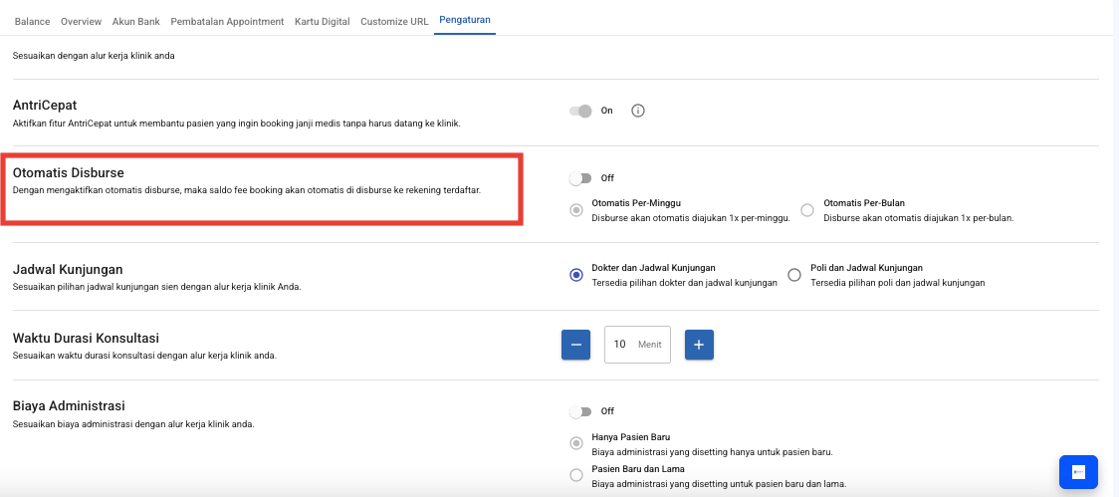Screen dimensions: 1119x497
Task: Enable the Biaya Administrasi toggle
Action: tap(579, 411)
